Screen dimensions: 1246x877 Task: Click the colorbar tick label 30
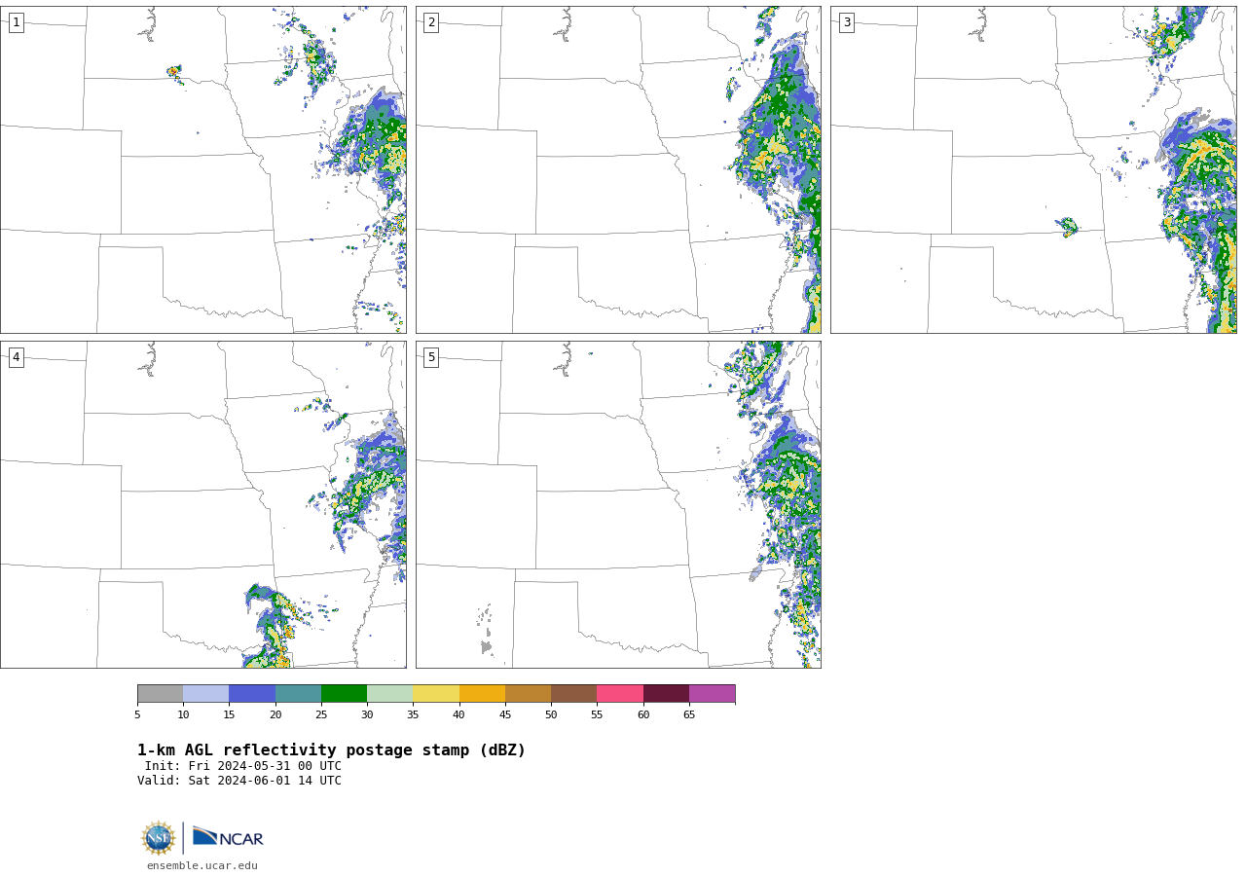coord(367,714)
